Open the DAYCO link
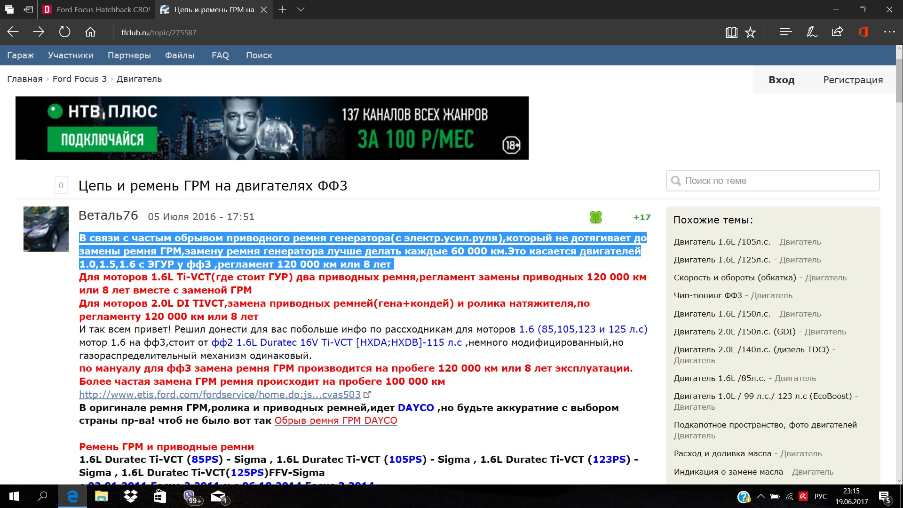Screen dimensions: 903x508 click(416, 408)
